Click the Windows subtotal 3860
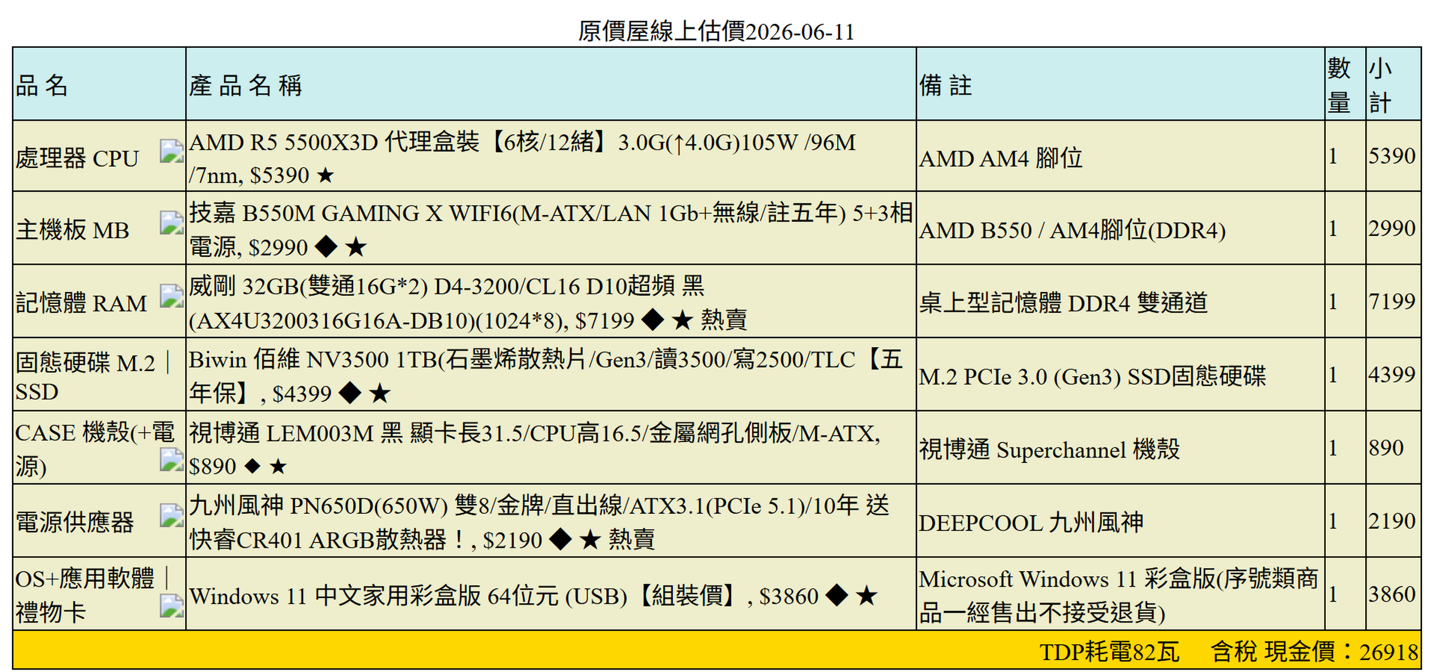The height and width of the screenshot is (672, 1434). (1392, 594)
